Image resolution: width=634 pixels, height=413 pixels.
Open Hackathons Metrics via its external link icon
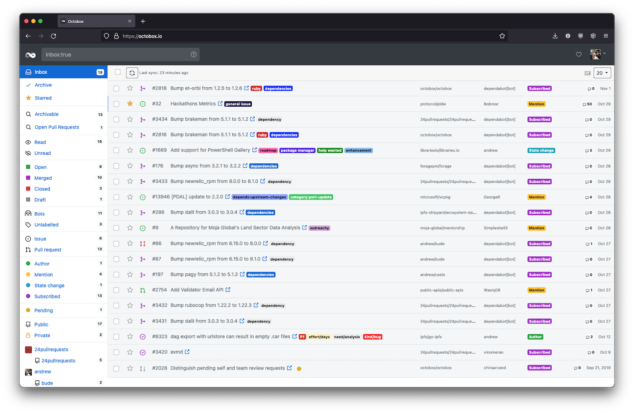(221, 104)
